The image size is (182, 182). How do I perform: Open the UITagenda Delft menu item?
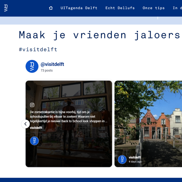coord(79,8)
